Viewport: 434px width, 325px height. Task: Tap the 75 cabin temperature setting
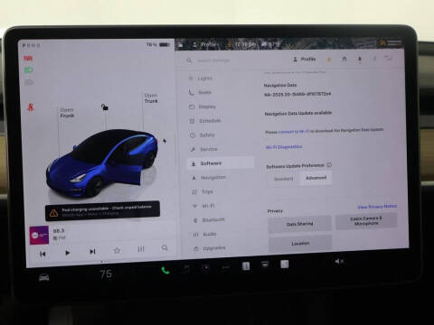click(x=106, y=274)
